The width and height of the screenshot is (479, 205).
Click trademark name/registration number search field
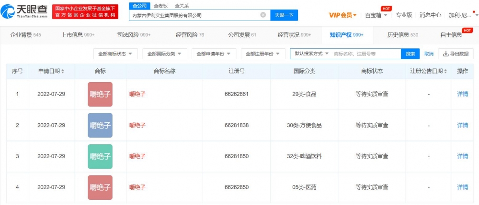(366, 54)
